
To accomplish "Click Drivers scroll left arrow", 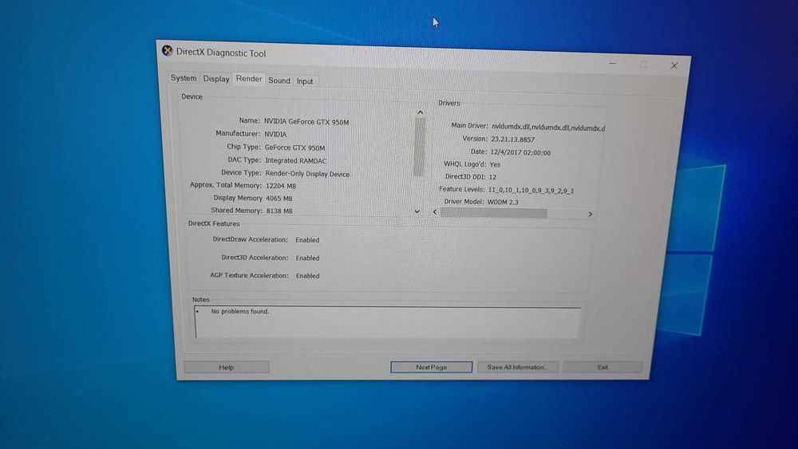I will coord(435,212).
